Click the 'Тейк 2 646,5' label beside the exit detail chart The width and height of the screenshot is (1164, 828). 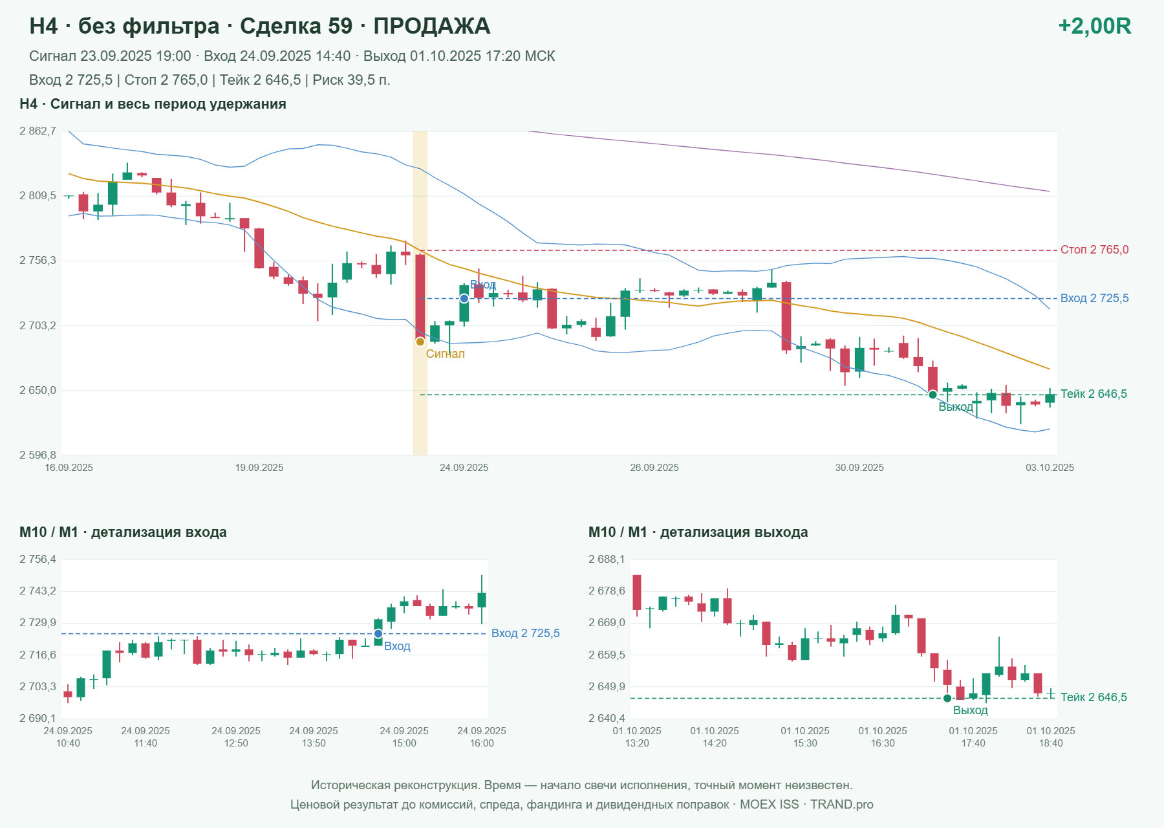click(1094, 697)
